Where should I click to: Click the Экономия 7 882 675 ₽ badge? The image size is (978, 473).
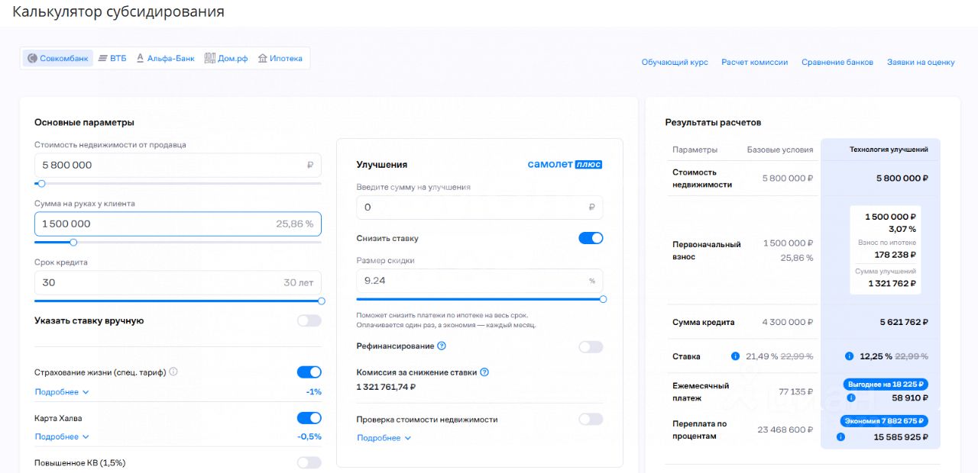coord(884,421)
